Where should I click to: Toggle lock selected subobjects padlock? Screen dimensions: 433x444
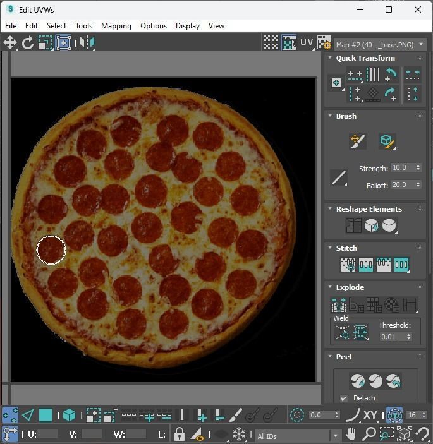coord(180,434)
